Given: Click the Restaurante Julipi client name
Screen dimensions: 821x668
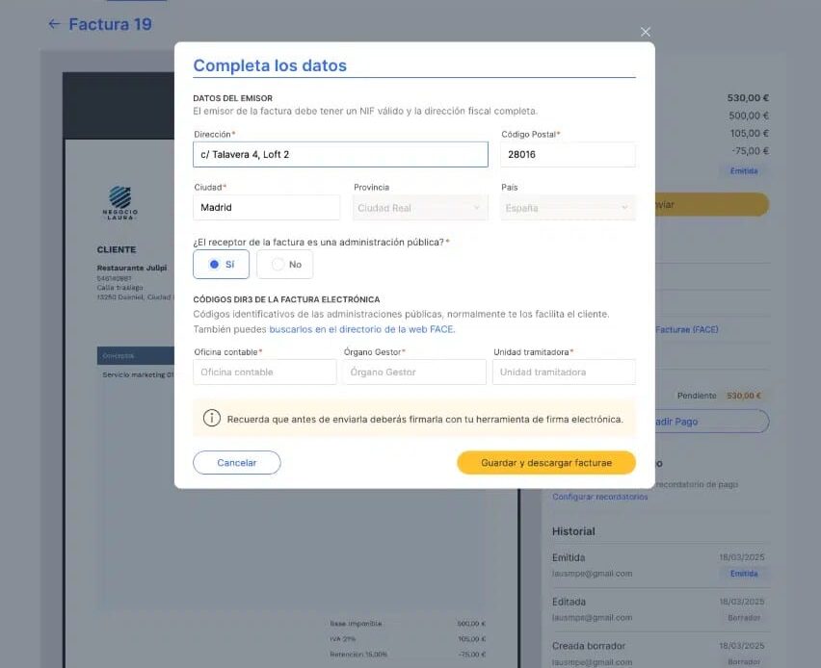Looking at the screenshot, I should point(132,268).
